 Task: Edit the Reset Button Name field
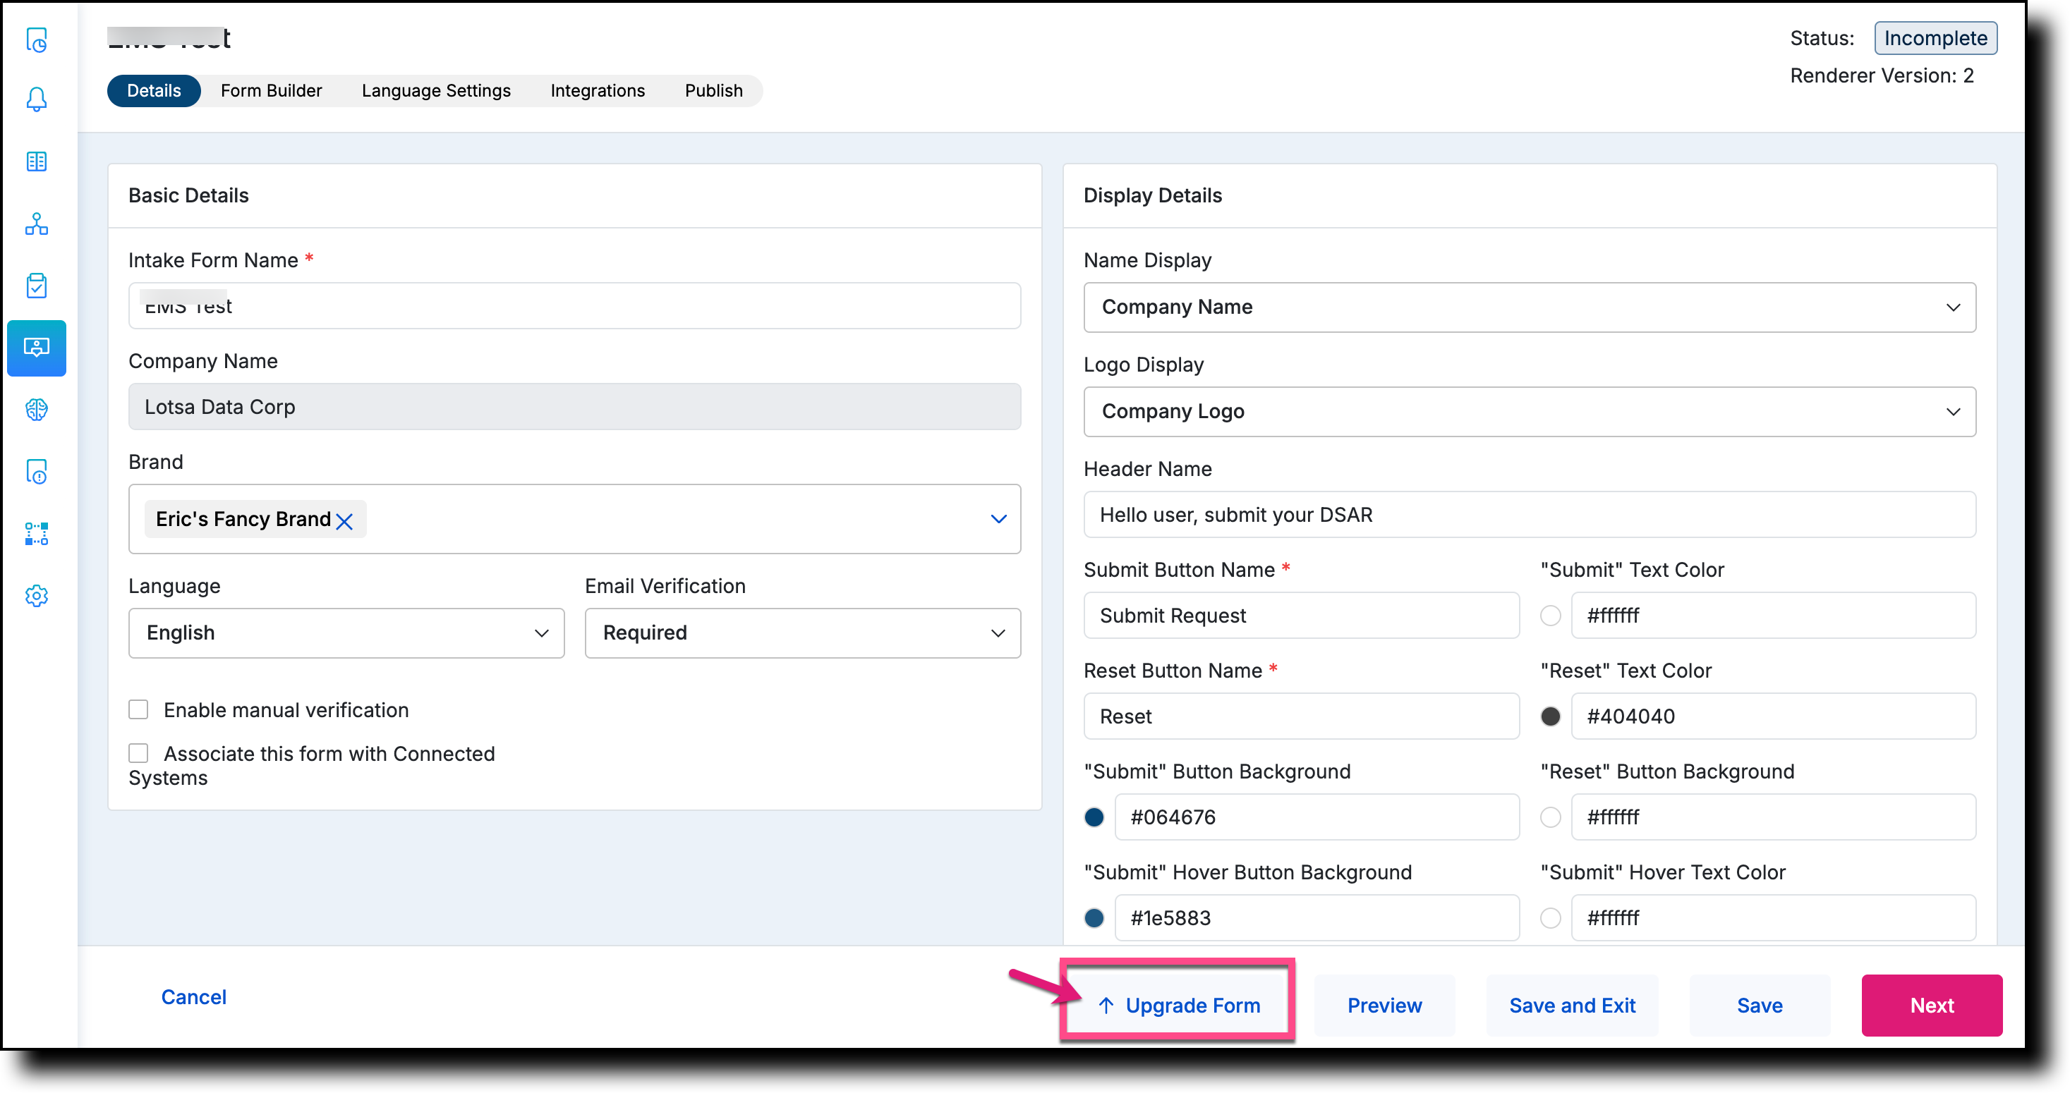(1301, 716)
